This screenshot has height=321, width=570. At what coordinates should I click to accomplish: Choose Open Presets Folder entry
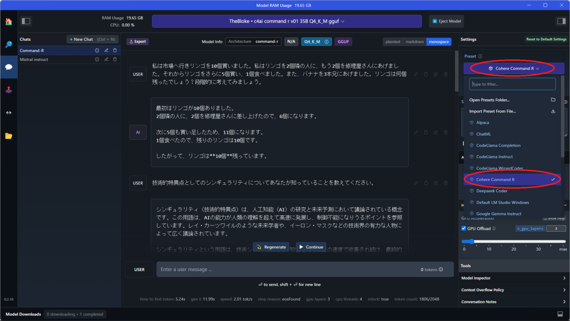pos(513,100)
